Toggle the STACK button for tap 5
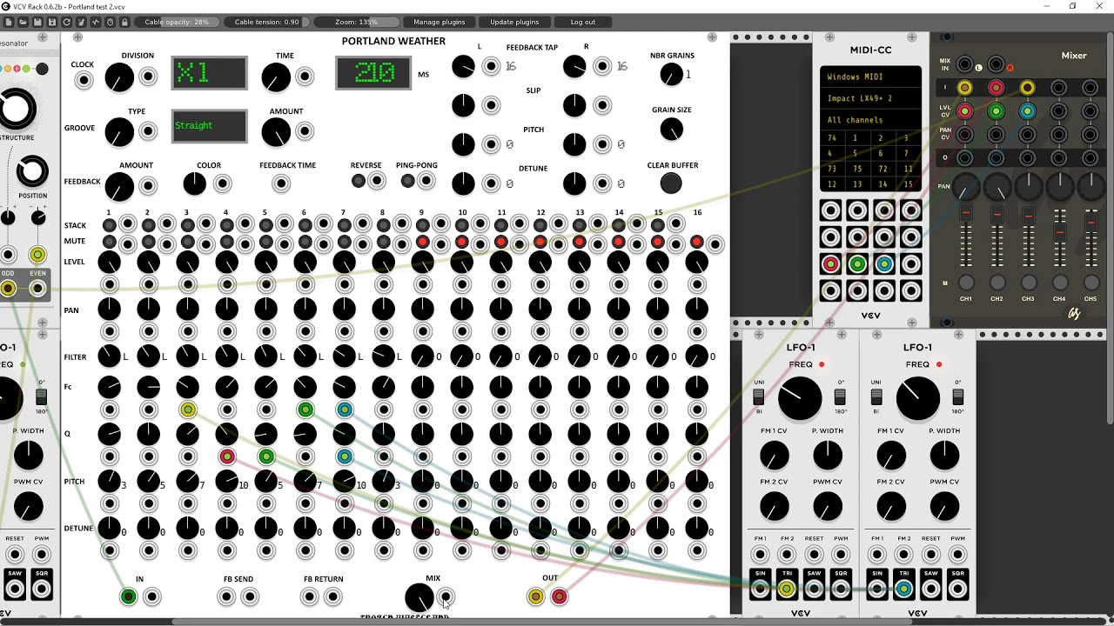 click(265, 224)
